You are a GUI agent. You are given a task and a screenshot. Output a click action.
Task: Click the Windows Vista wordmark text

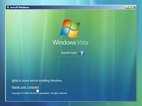click(71, 42)
